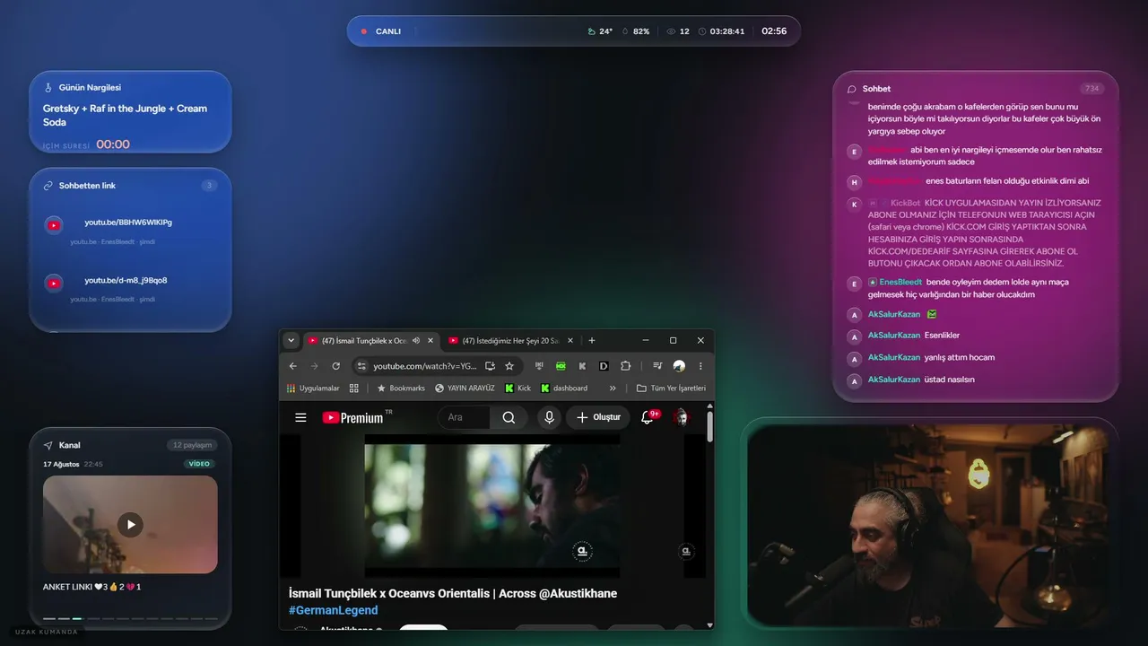Click the YouTube search magnifier button
The width and height of the screenshot is (1148, 646).
point(509,417)
